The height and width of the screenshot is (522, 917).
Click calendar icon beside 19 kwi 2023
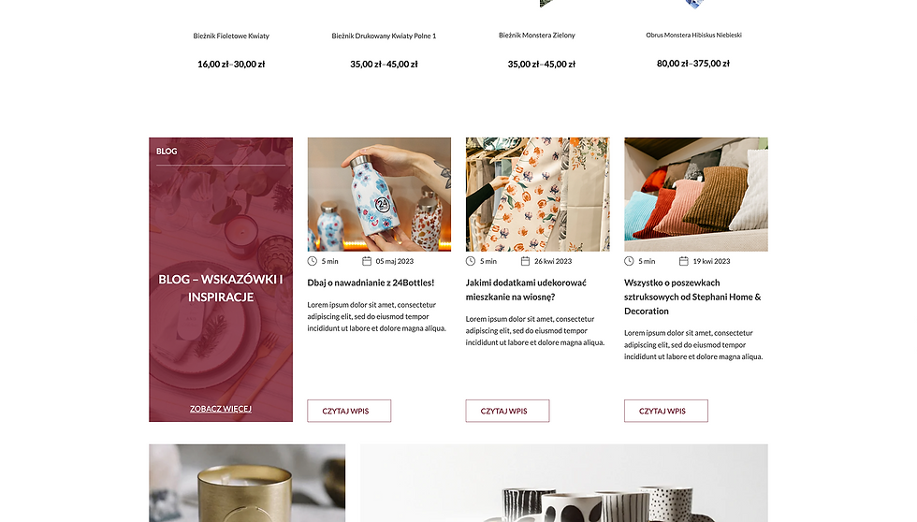(684, 261)
